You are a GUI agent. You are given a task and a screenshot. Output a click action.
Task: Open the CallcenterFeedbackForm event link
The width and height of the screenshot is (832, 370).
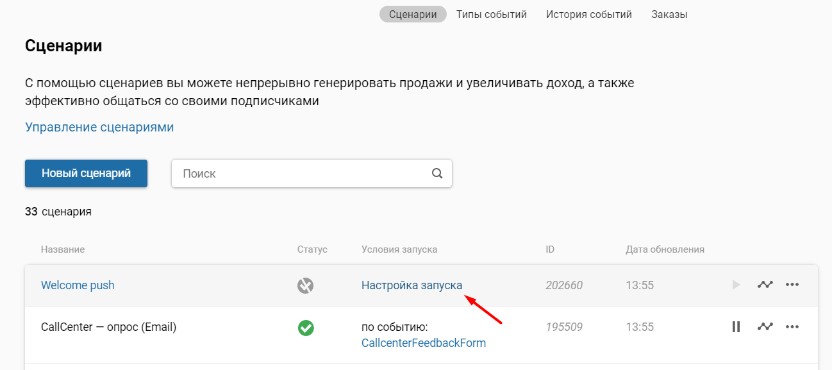(423, 343)
